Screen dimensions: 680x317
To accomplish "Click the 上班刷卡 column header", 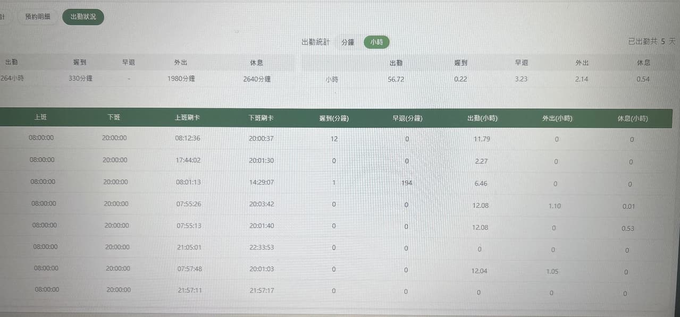I will (187, 117).
